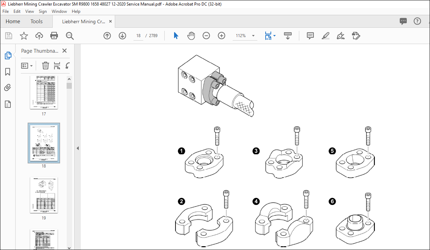Viewport: 430px width, 250px height.
Task: Click thumbnail panel scrollbar handle
Action: coord(69,86)
